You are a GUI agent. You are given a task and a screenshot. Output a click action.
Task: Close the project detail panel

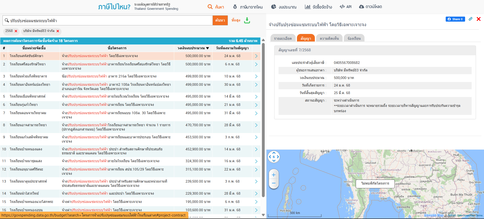[478, 19]
